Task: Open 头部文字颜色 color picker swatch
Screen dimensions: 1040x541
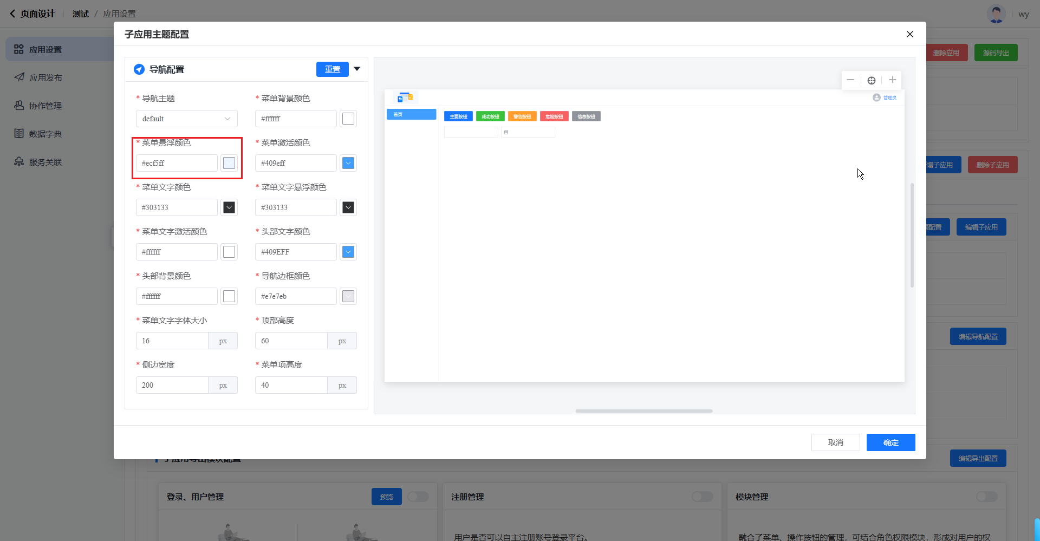Action: 348,252
